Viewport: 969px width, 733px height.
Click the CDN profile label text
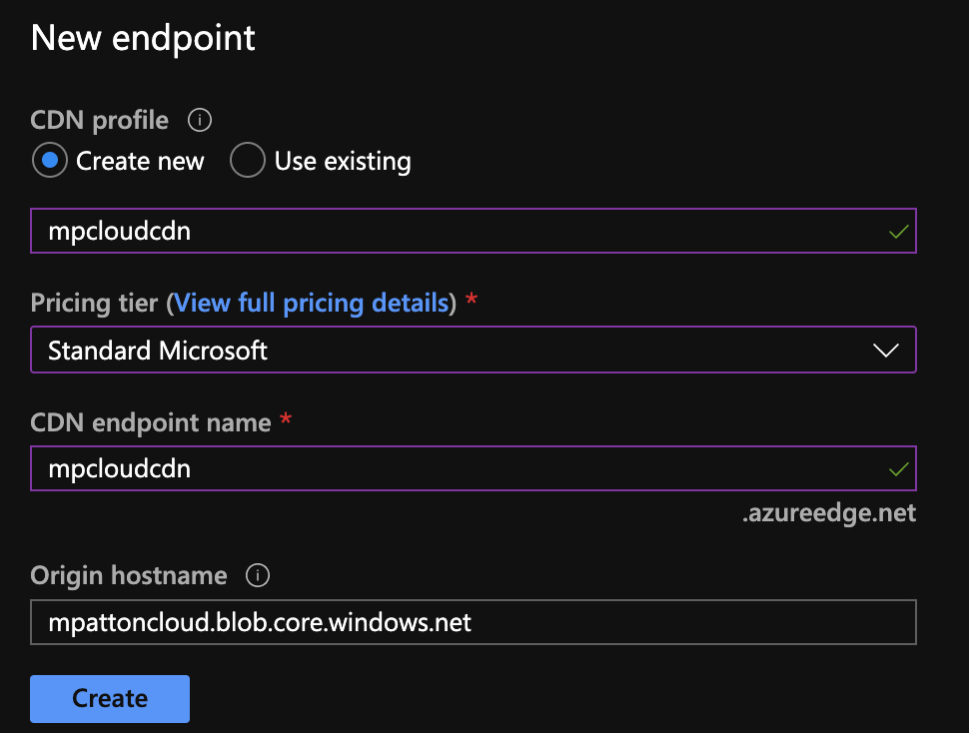tap(100, 121)
